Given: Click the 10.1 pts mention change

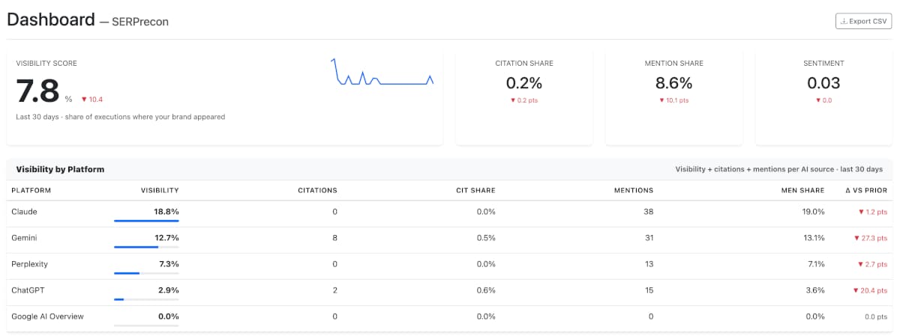Looking at the screenshot, I should (x=673, y=100).
